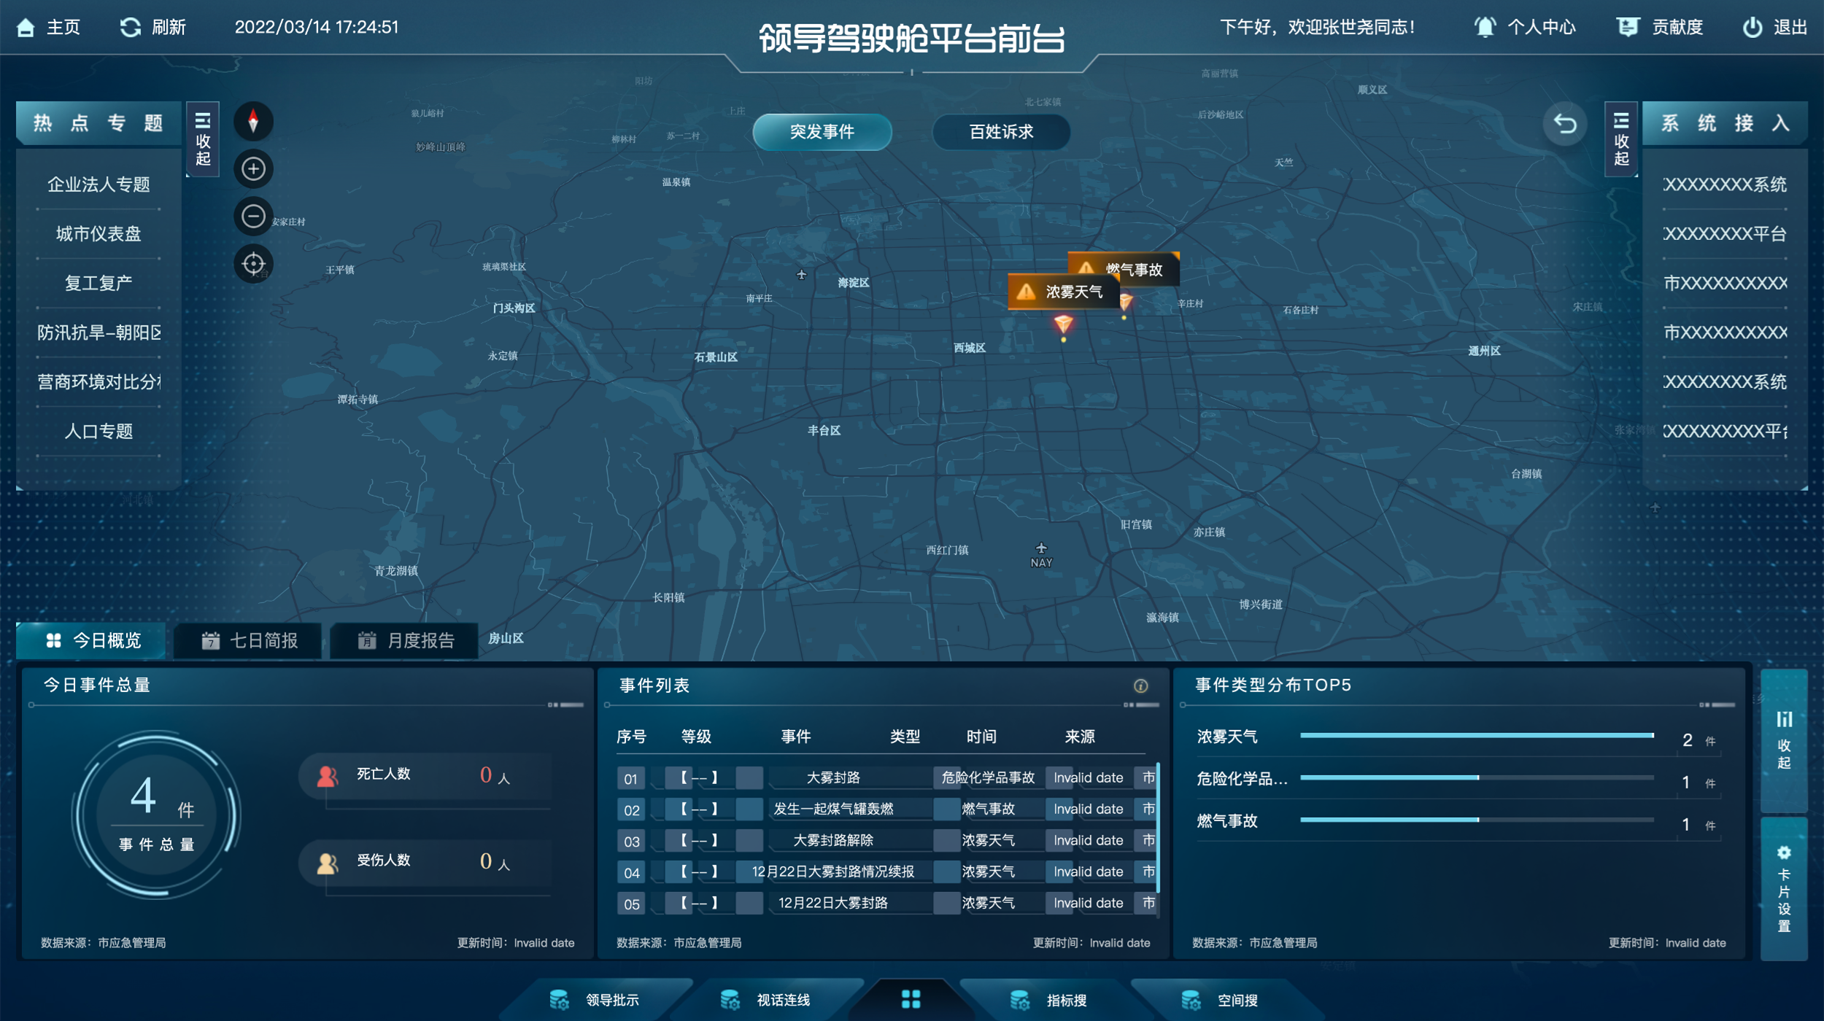1824x1021 pixels.
Task: Zoom in using the map plus control
Action: pos(253,168)
